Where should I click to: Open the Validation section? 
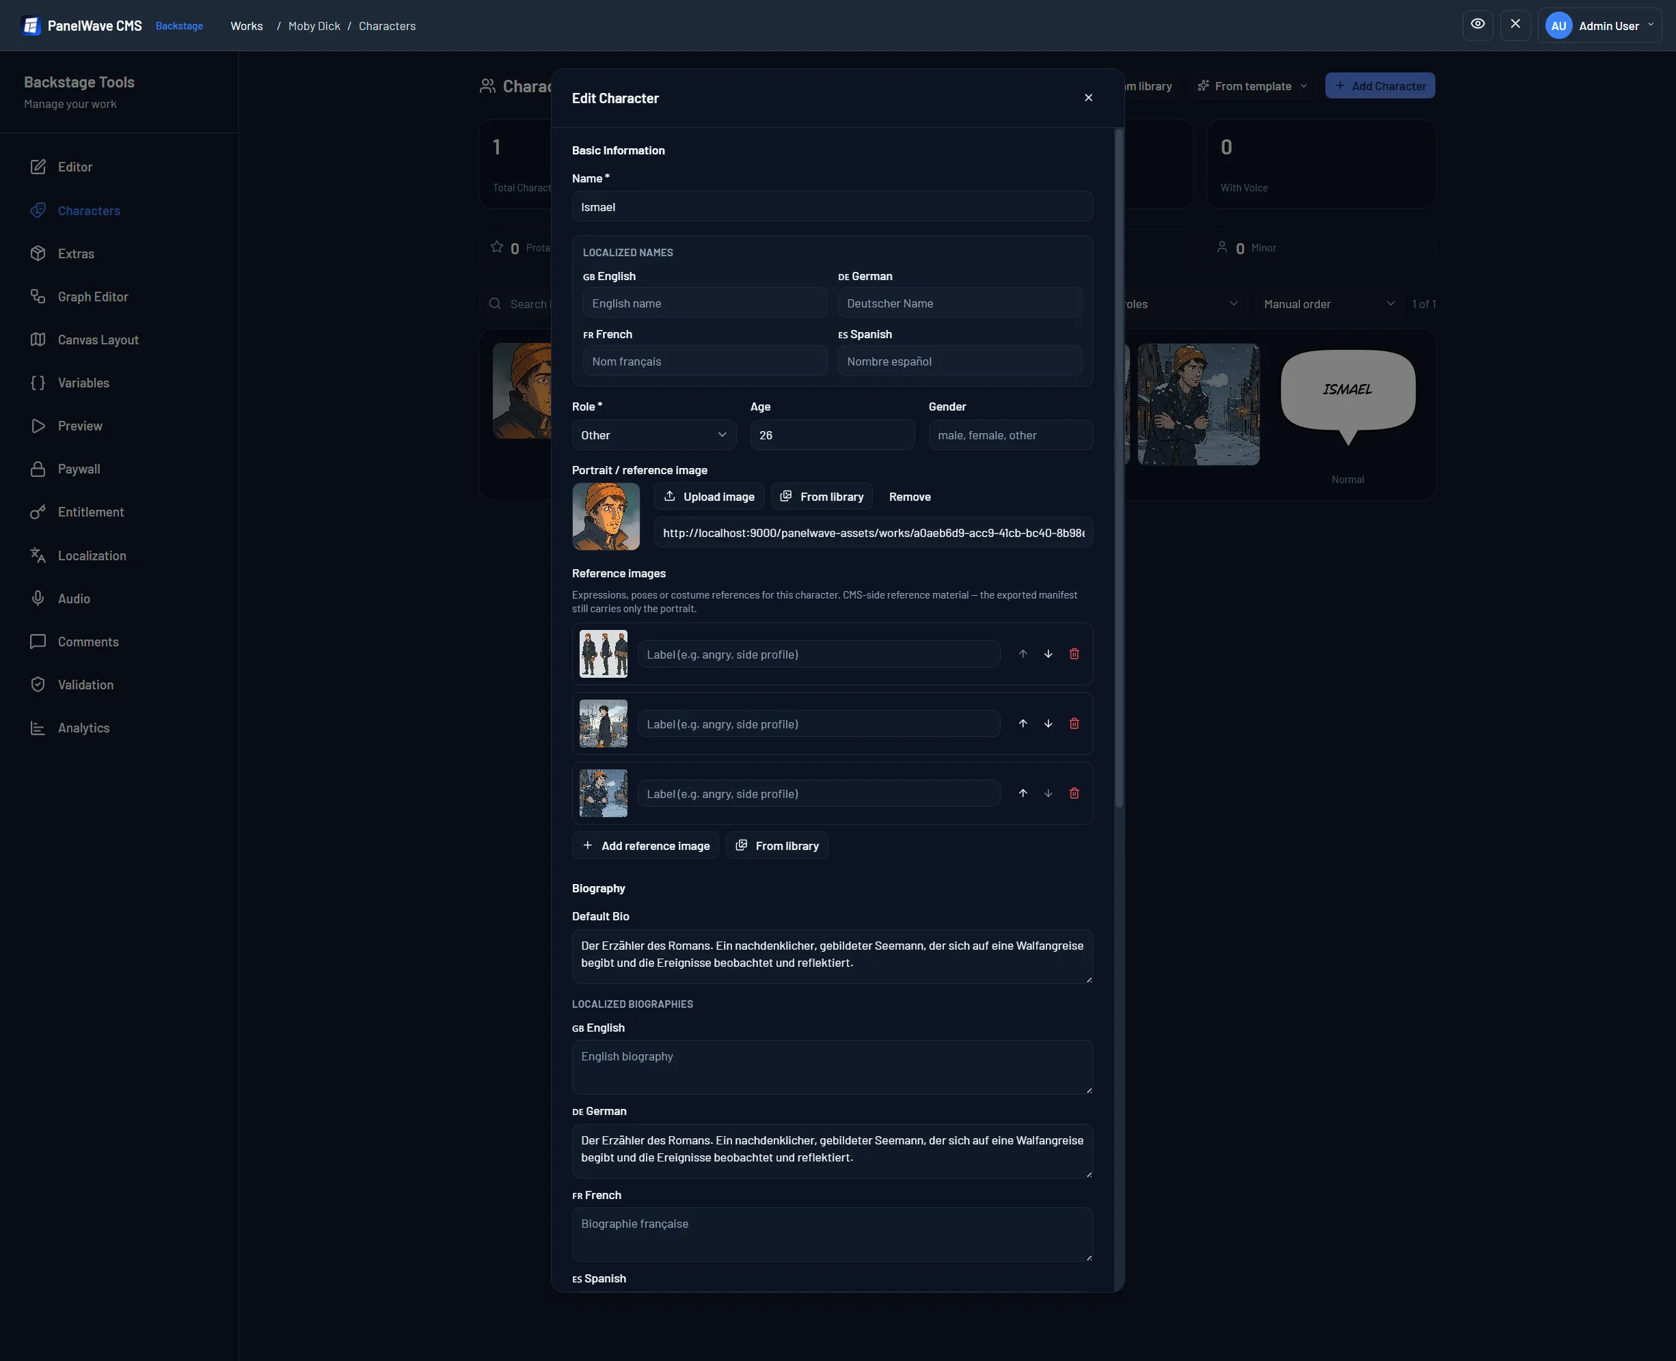[119, 685]
